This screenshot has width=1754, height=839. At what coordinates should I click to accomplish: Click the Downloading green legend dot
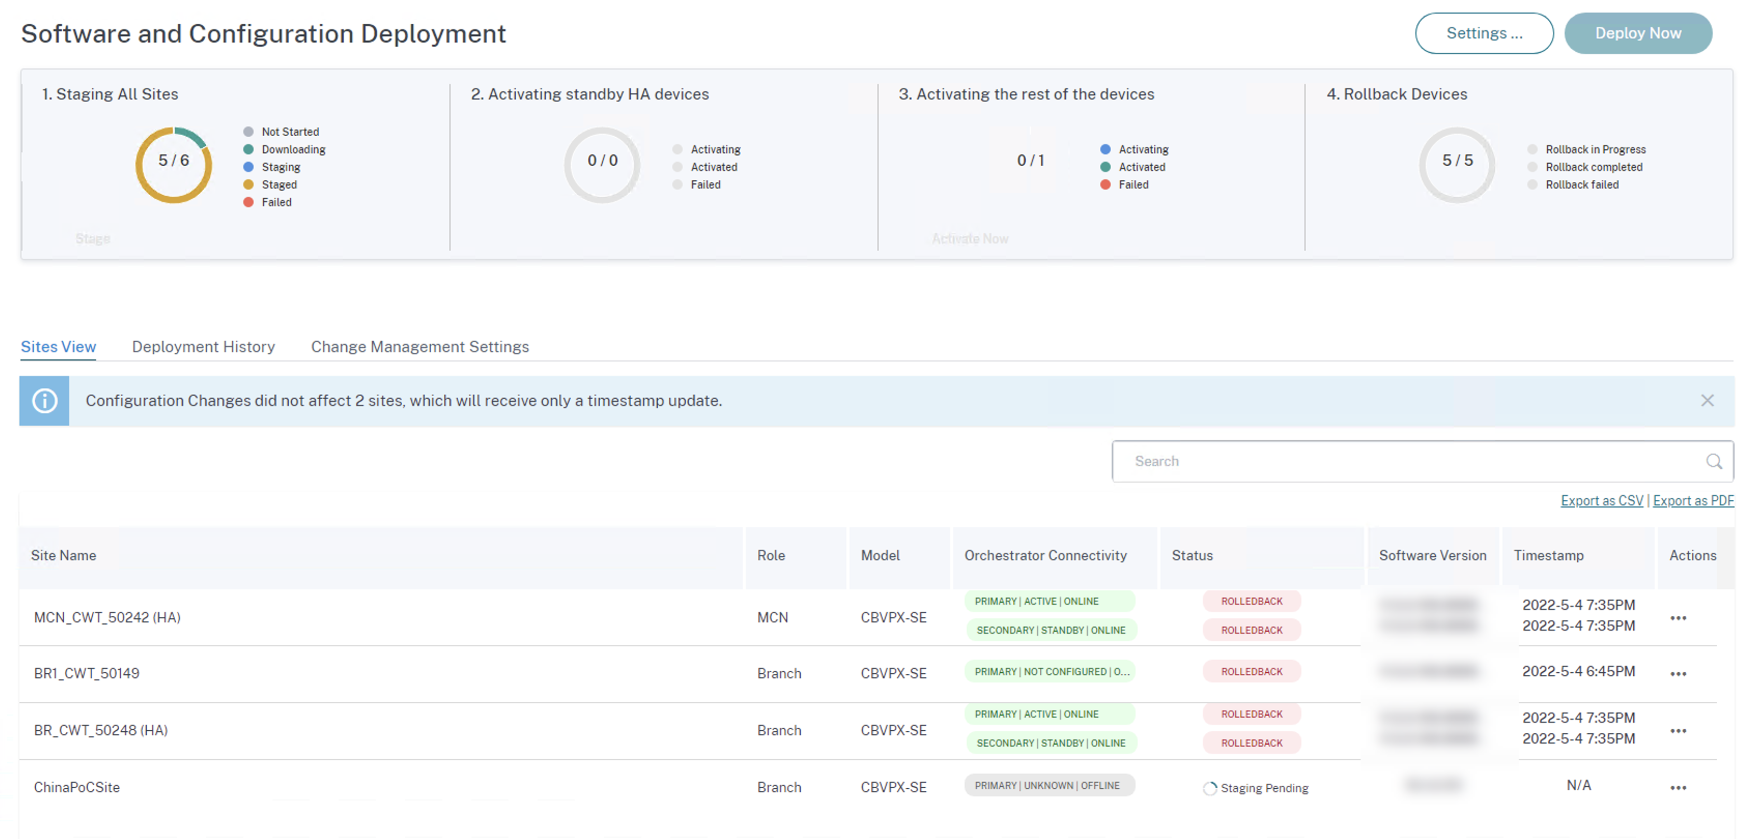click(x=248, y=149)
